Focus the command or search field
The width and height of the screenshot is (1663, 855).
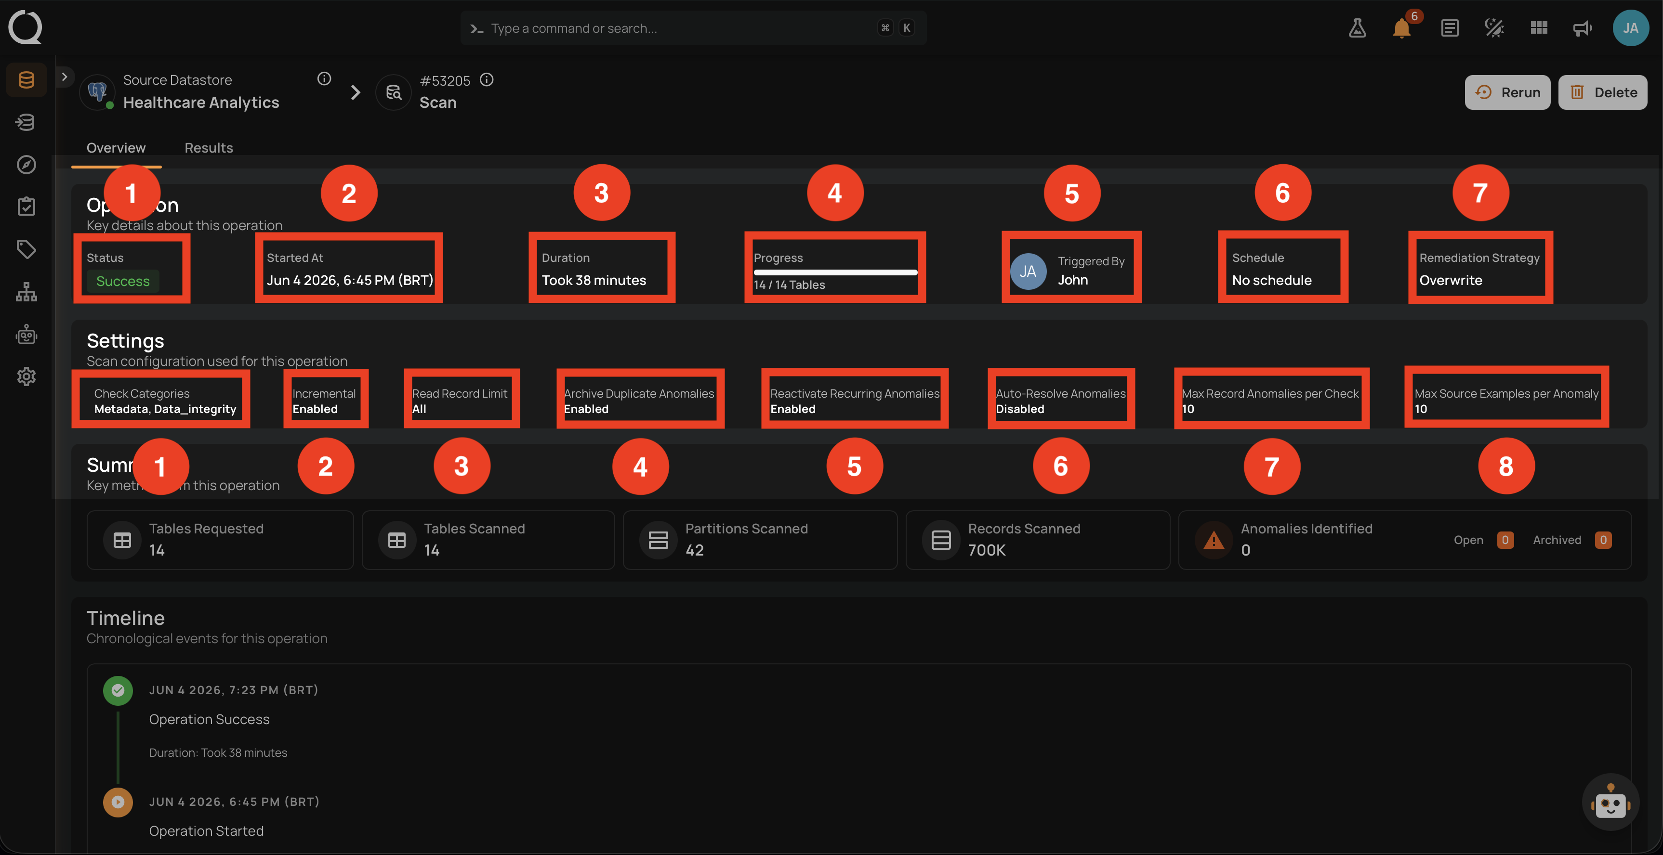[x=693, y=28]
